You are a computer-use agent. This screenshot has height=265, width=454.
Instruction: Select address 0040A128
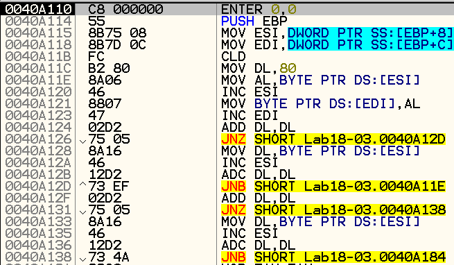click(38, 151)
